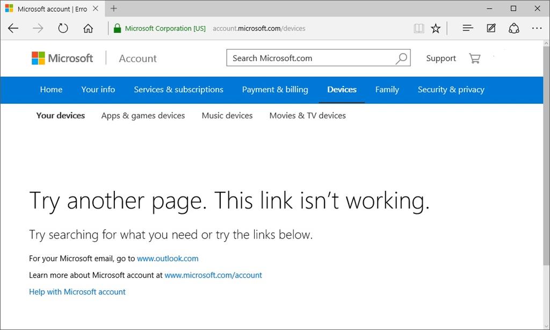Open Music devices sub-tab
Image resolution: width=550 pixels, height=330 pixels.
pyautogui.click(x=227, y=116)
